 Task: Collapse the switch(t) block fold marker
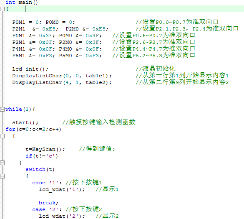(2, 176)
